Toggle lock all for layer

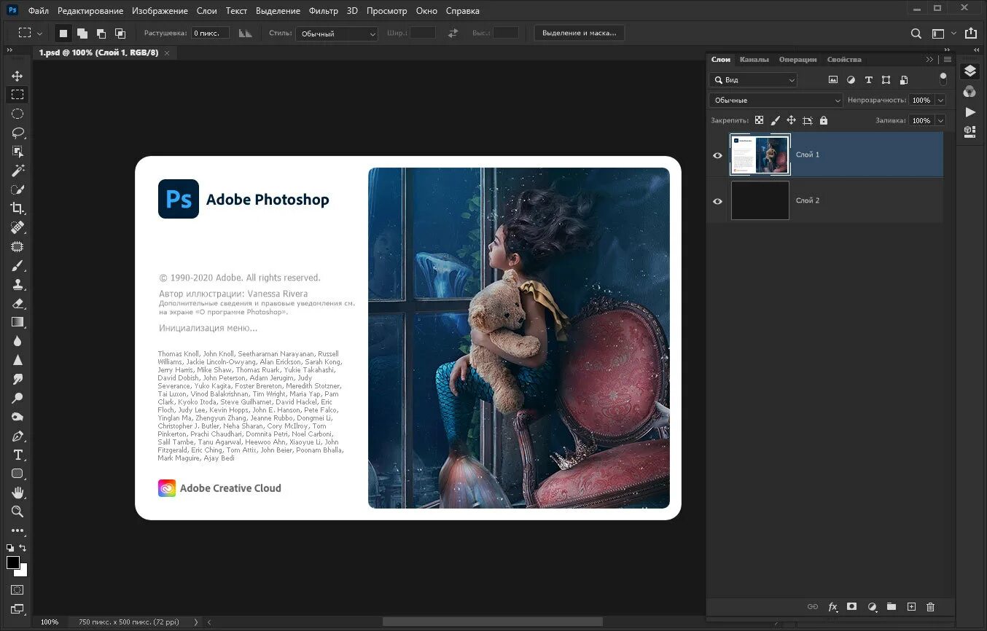pyautogui.click(x=824, y=120)
